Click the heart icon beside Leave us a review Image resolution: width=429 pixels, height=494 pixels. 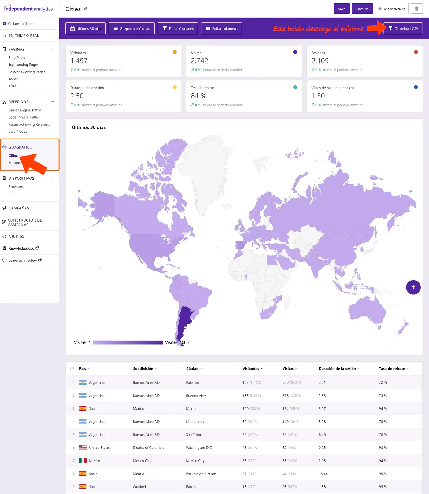click(4, 260)
